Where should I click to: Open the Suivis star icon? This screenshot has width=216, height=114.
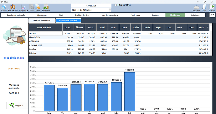pos(38,8)
